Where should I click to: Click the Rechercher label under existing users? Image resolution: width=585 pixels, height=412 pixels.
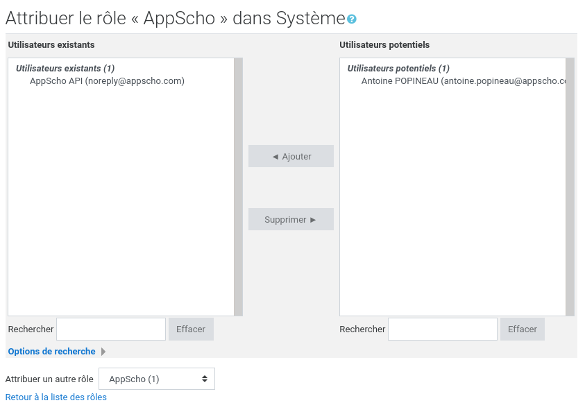pos(31,329)
